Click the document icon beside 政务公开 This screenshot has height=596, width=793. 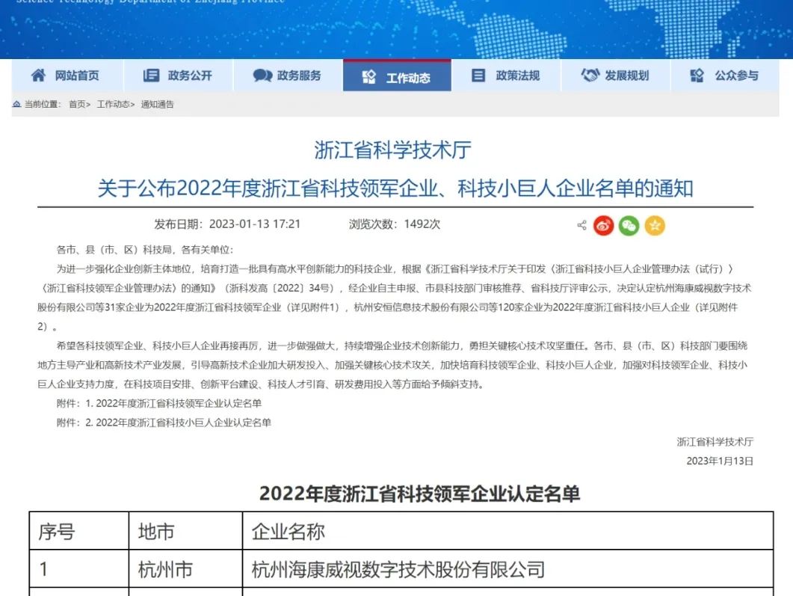click(x=151, y=76)
